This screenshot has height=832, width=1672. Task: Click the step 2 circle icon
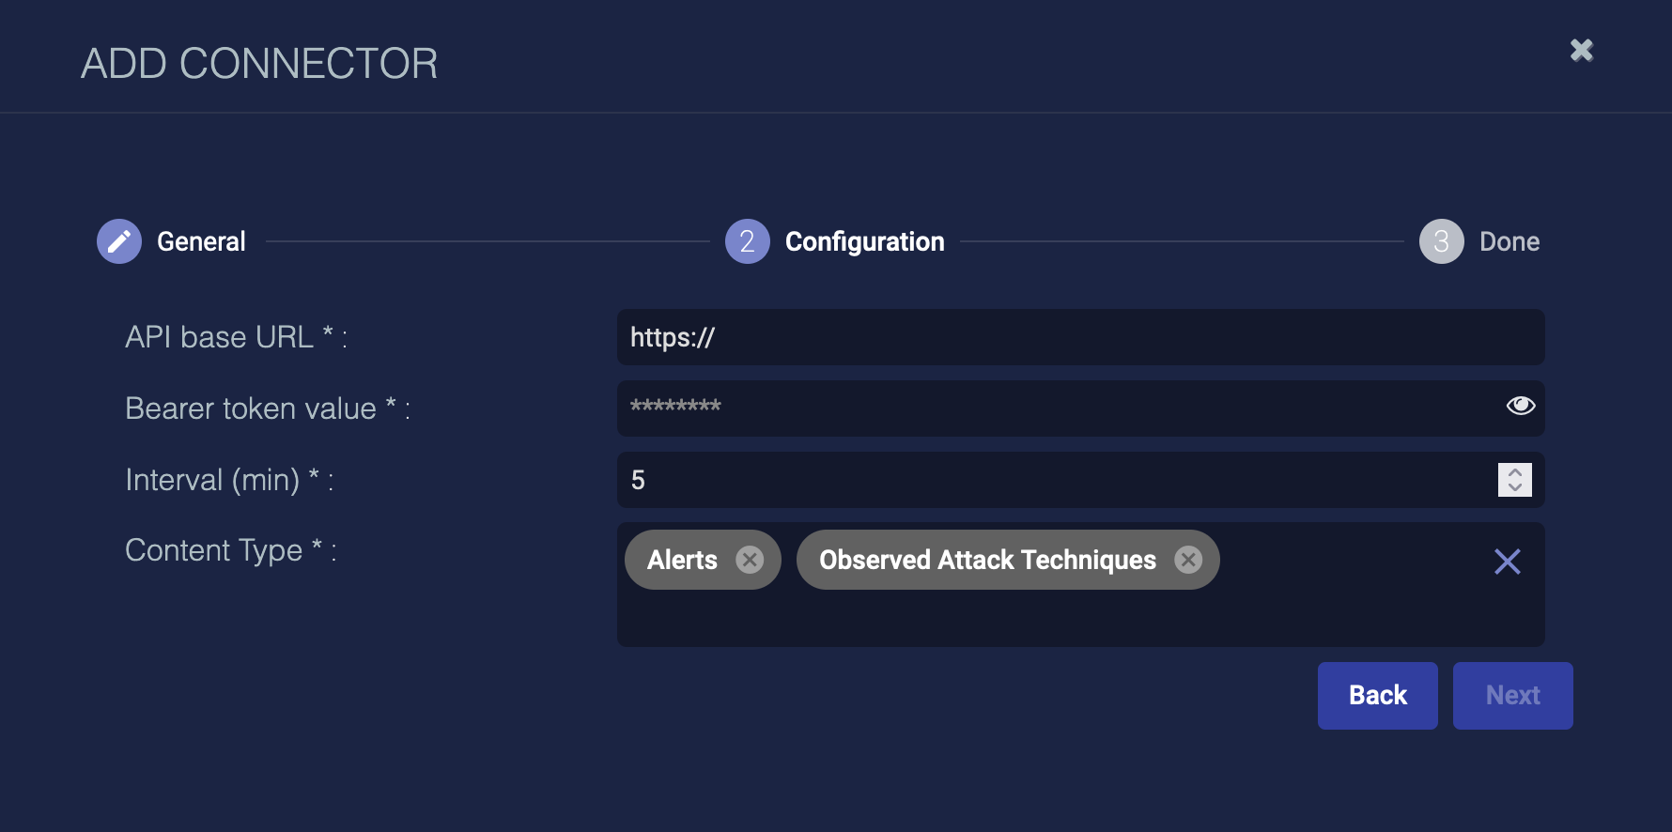pos(747,241)
